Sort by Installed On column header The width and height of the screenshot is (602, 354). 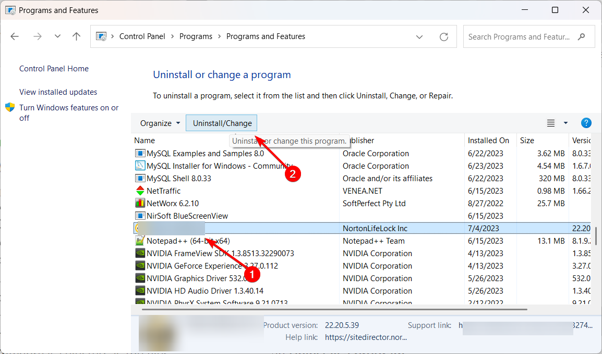point(488,141)
